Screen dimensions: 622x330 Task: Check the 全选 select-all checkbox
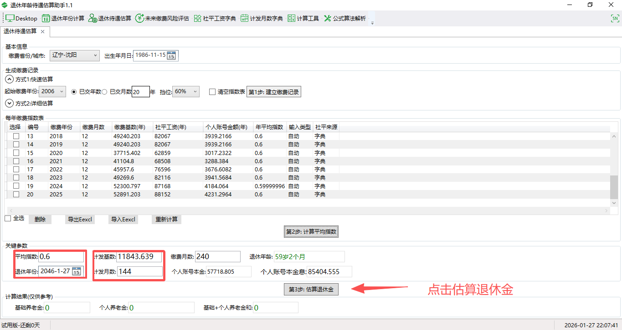pos(8,218)
